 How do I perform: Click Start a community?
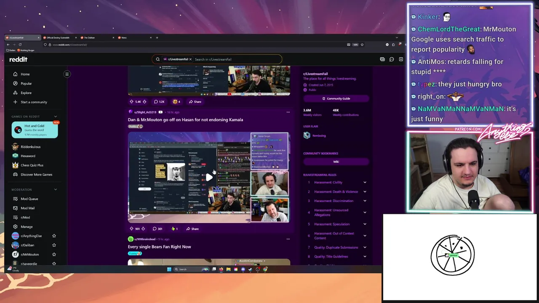coord(35,102)
